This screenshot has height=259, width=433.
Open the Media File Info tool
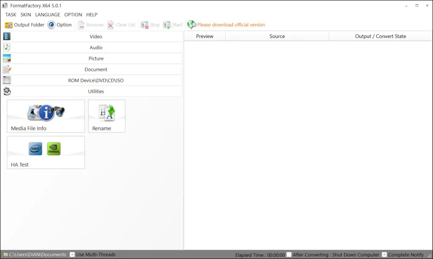coord(46,116)
